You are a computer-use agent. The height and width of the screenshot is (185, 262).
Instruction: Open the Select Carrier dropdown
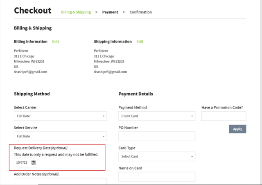(x=60, y=116)
